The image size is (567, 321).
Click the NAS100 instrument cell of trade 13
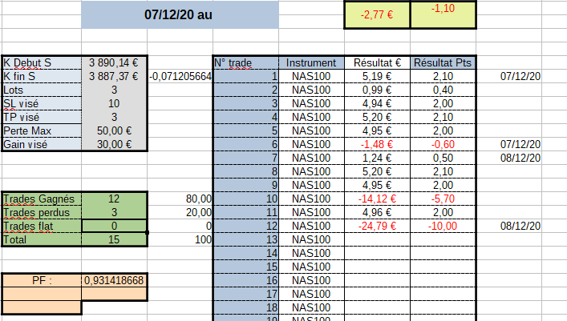point(311,240)
